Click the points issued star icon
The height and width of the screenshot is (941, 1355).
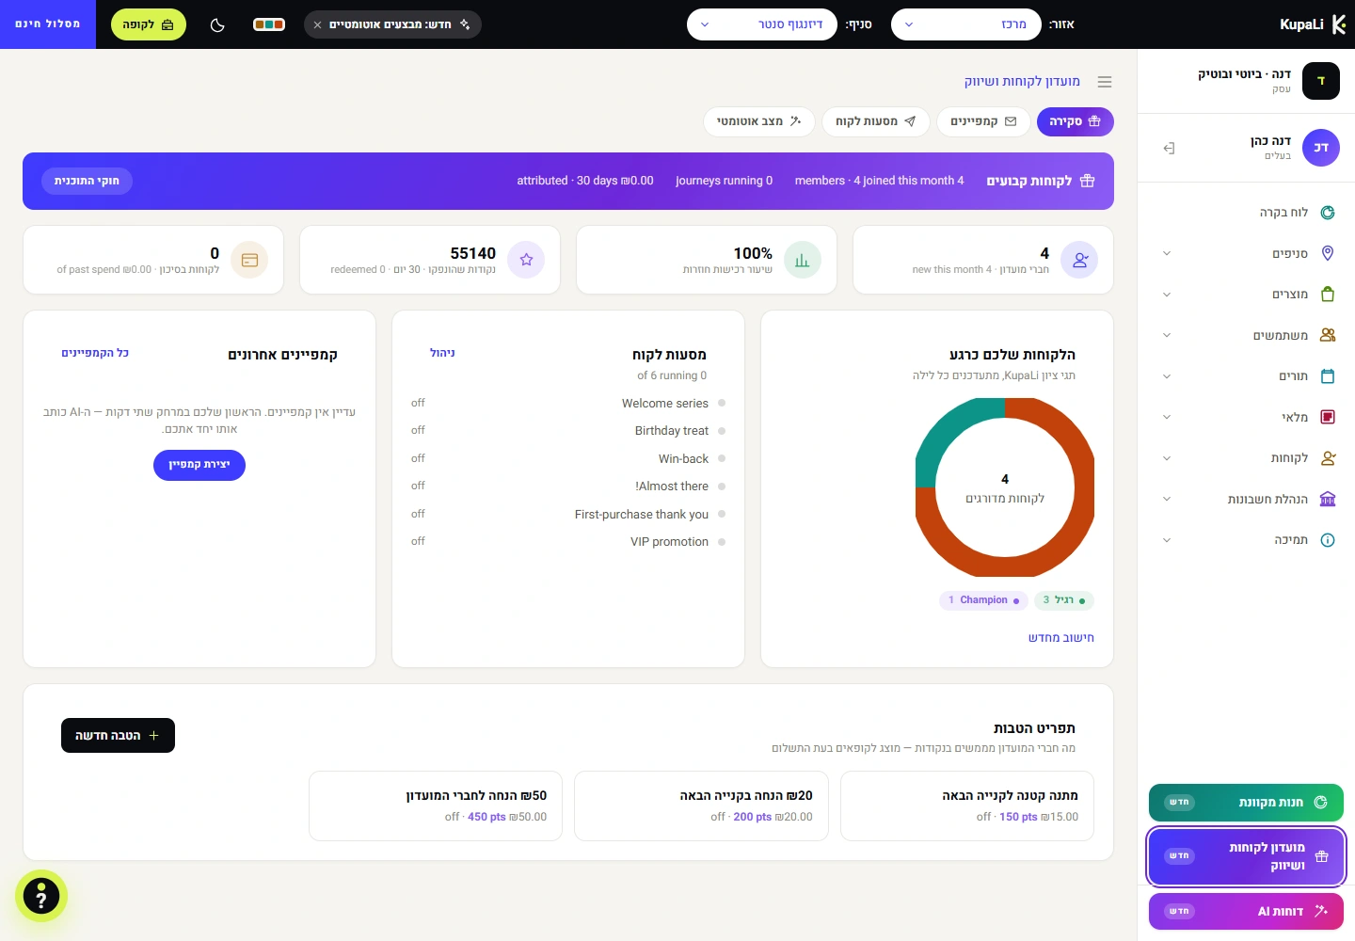click(526, 260)
